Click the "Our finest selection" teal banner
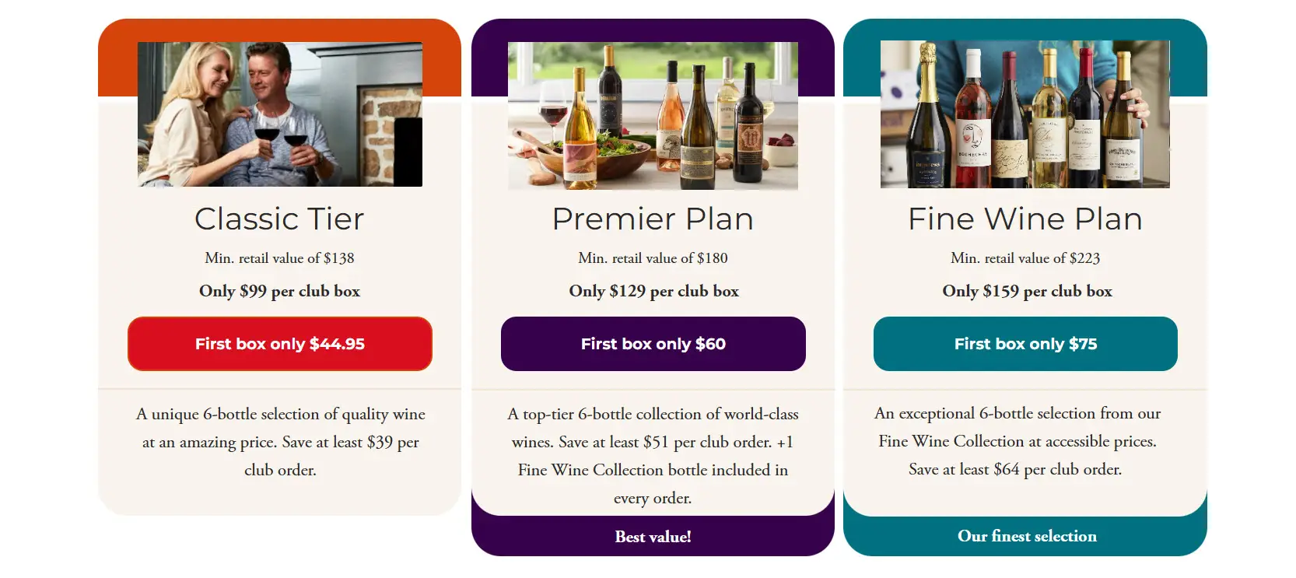Viewport: 1296px width, 578px height. point(1027,536)
